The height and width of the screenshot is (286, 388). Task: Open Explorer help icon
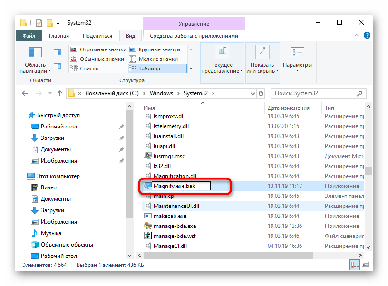(367, 35)
